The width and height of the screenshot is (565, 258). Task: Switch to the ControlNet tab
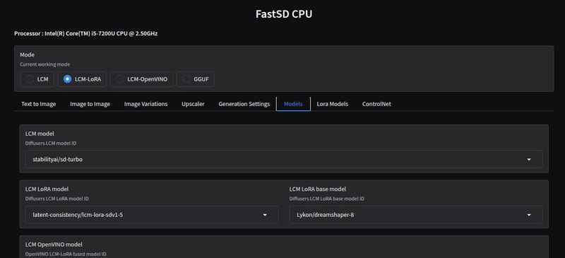376,104
